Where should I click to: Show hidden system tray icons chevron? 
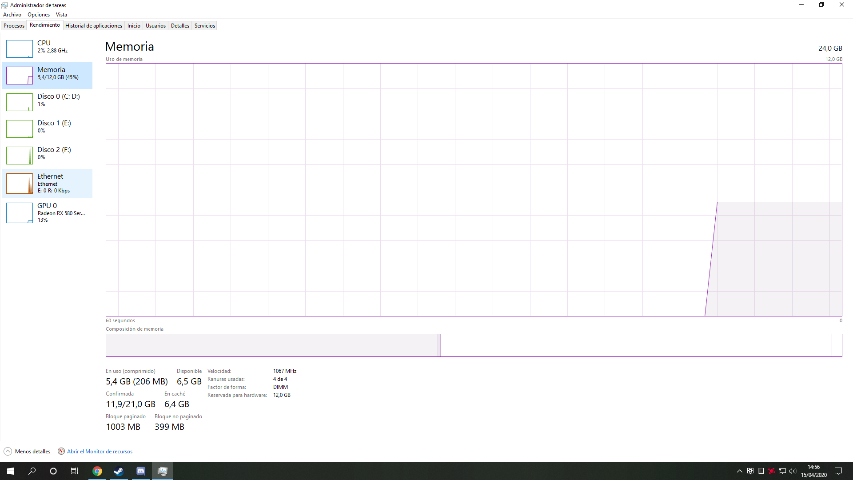[740, 471]
